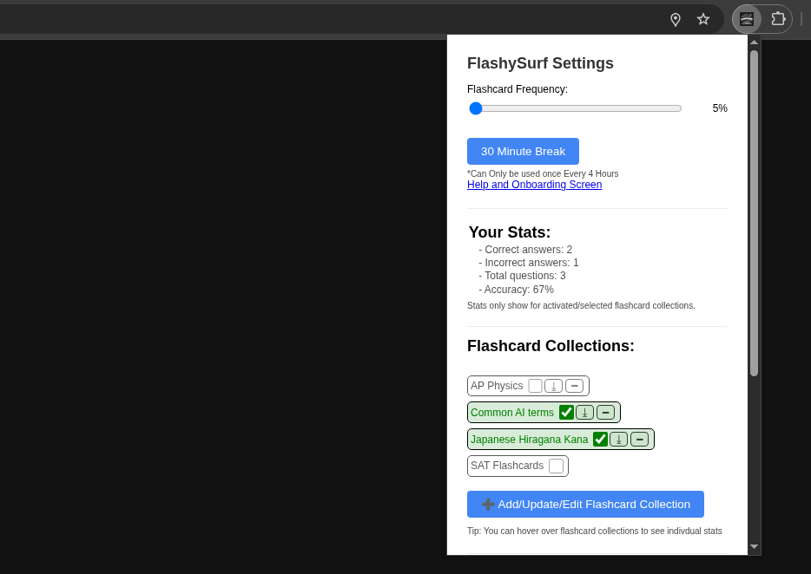This screenshot has height=574, width=811.
Task: Uncheck the Common AI terms collection
Action: point(566,412)
